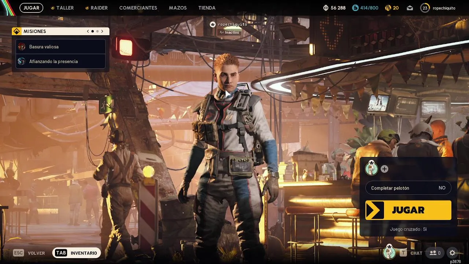Go to next missions page arrow
The width and height of the screenshot is (469, 264).
point(102,32)
